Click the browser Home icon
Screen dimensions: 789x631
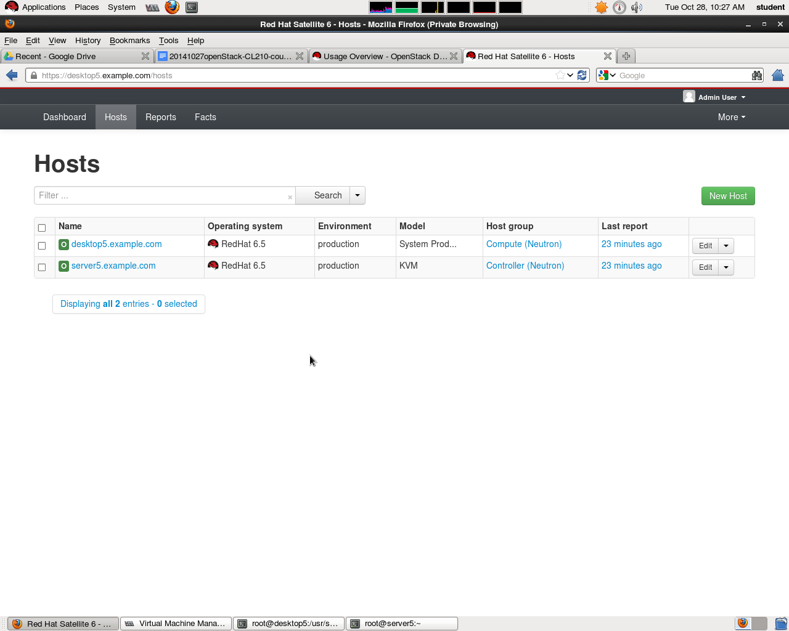coord(777,75)
